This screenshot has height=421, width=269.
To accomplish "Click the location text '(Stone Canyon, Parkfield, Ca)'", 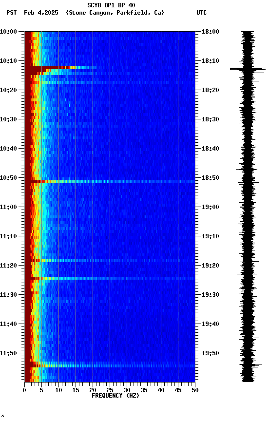I will [x=115, y=13].
